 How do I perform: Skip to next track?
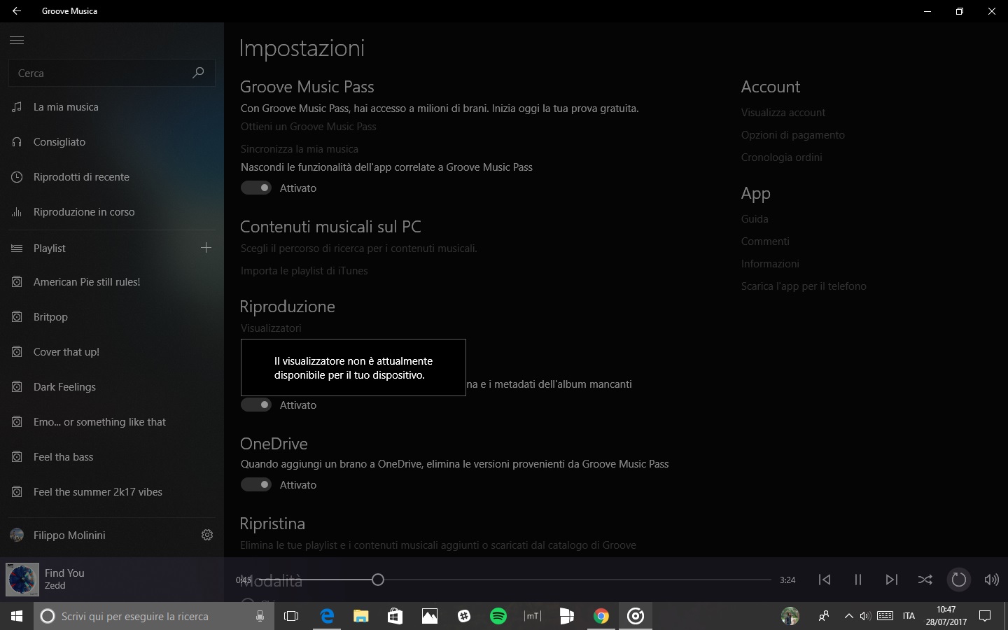click(x=892, y=580)
